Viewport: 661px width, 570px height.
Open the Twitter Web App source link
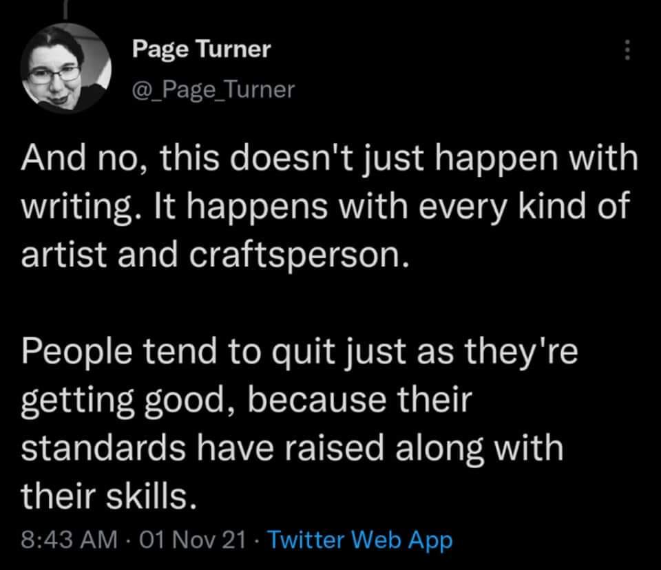[x=360, y=540]
